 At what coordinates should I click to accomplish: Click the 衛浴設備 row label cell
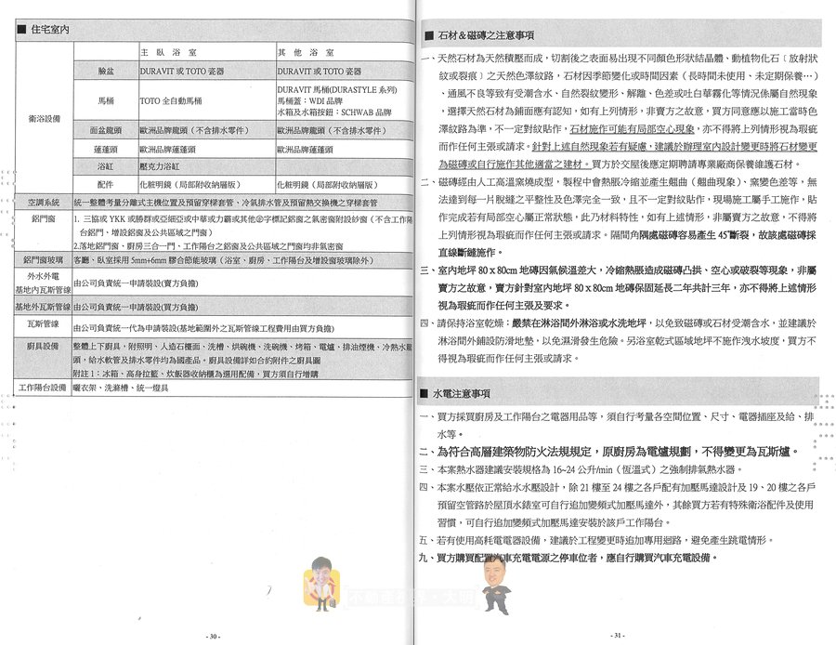[x=44, y=119]
